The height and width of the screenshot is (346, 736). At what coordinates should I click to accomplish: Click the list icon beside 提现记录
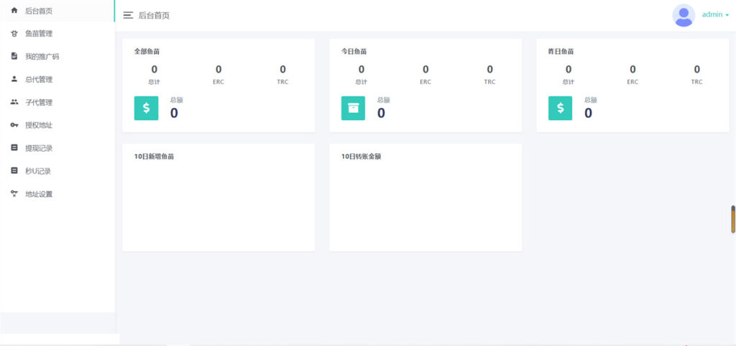[x=14, y=148]
